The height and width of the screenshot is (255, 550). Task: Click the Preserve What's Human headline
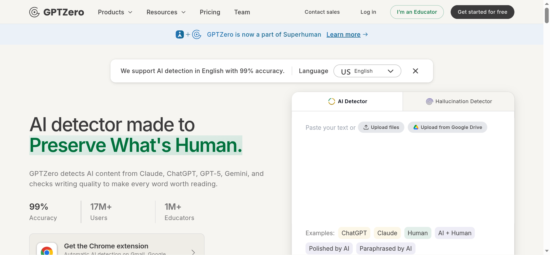[136, 145]
